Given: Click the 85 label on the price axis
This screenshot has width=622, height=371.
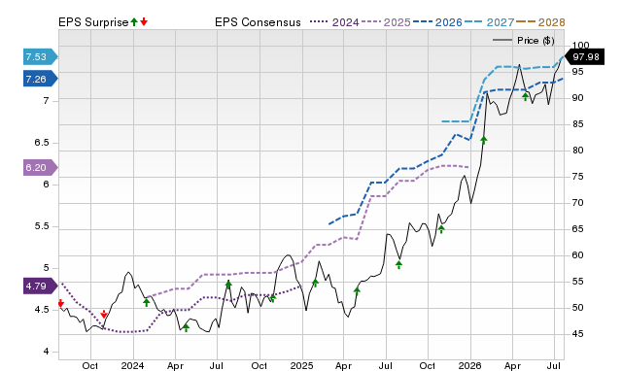Looking at the screenshot, I should pos(577,124).
